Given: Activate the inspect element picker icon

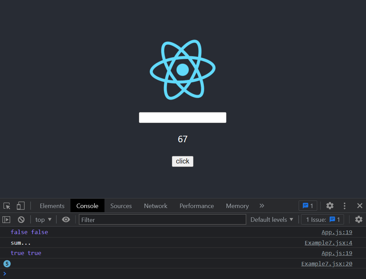Looking at the screenshot, I should [x=7, y=206].
